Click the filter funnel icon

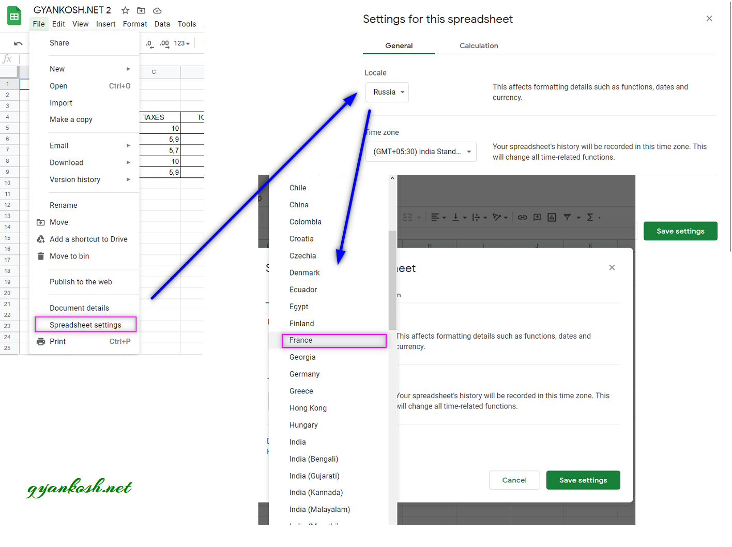[x=567, y=217]
